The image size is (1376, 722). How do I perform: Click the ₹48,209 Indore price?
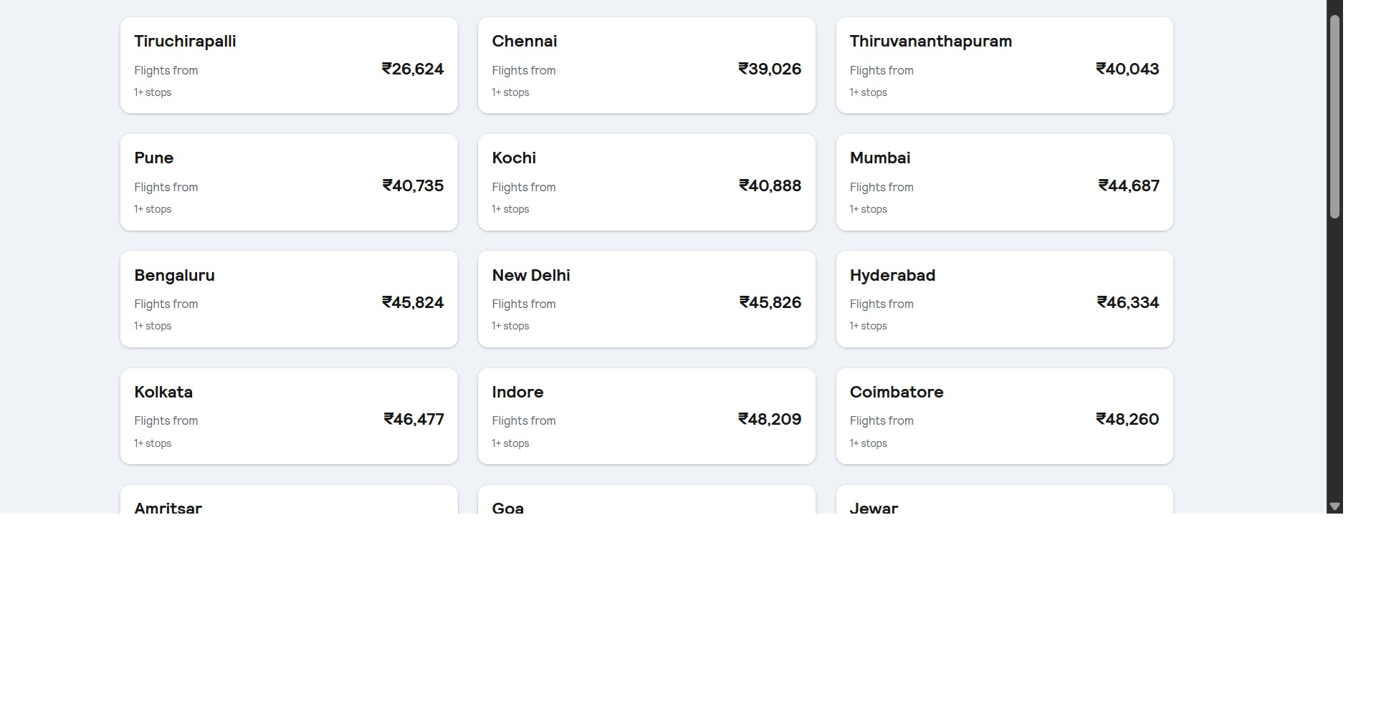770,420
